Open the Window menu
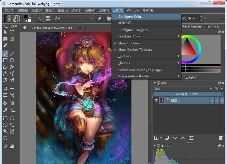 coord(133,11)
